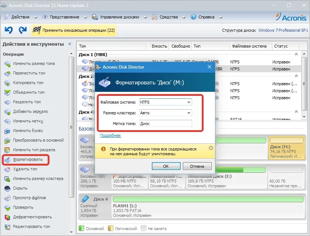Click the change cluster size icon

point(7,179)
